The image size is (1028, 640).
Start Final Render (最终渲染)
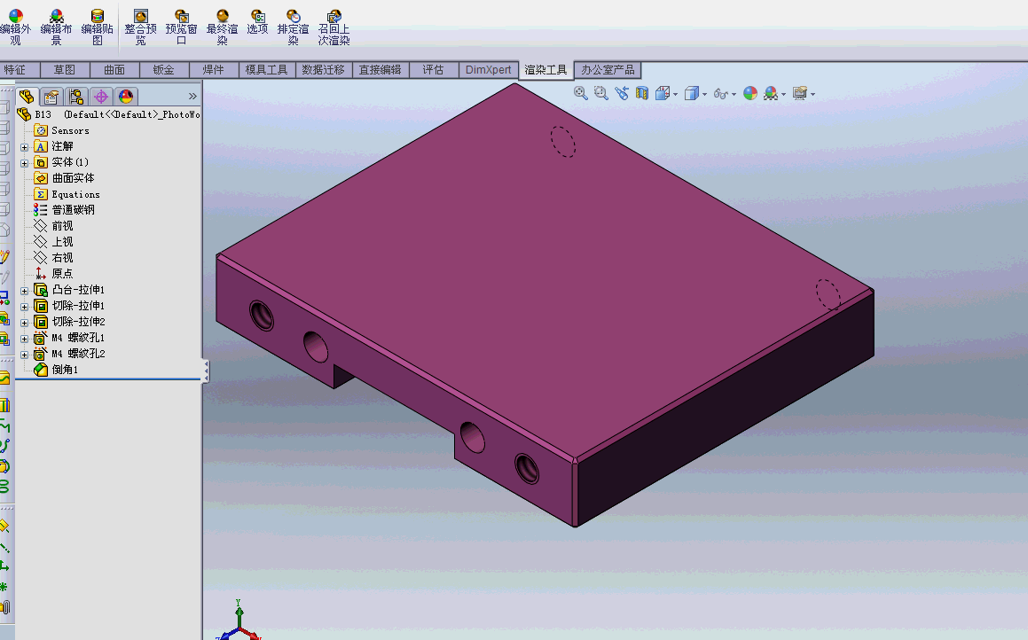pyautogui.click(x=223, y=27)
